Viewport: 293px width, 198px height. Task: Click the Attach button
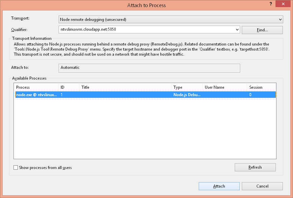click(219, 186)
